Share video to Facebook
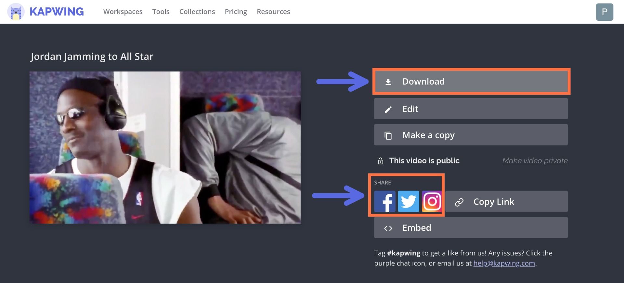This screenshot has height=283, width=624. [x=384, y=201]
